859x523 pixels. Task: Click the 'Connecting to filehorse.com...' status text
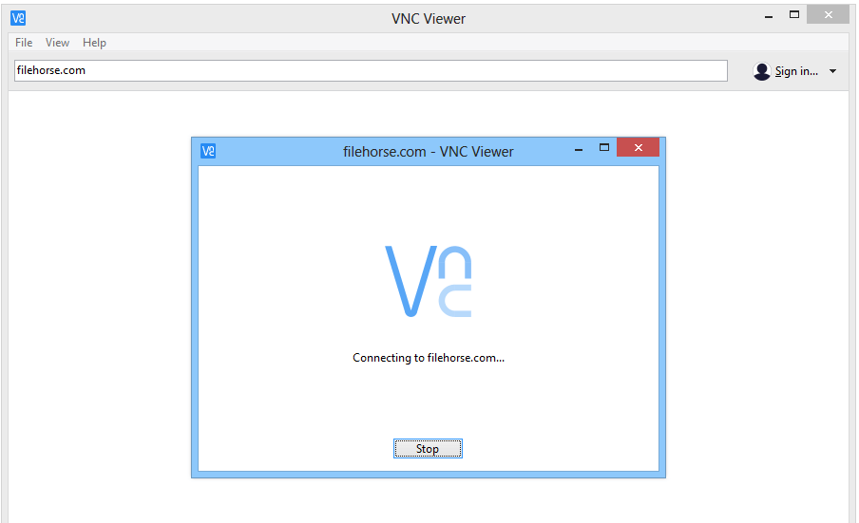429,358
